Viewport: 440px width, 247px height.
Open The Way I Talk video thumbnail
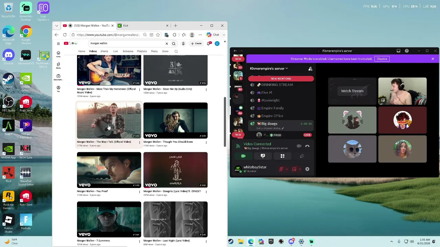point(109,120)
